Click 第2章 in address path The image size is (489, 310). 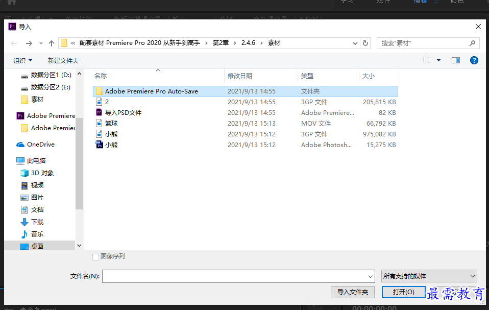tap(221, 43)
